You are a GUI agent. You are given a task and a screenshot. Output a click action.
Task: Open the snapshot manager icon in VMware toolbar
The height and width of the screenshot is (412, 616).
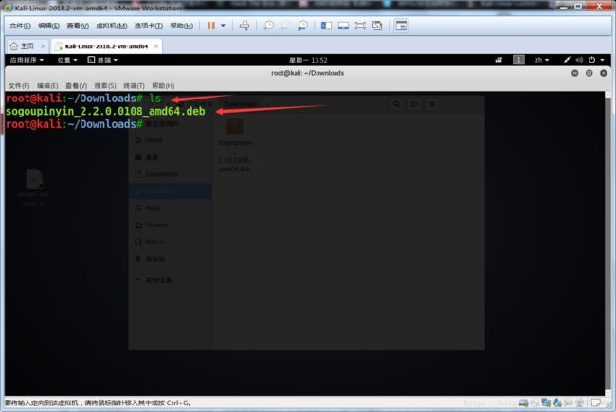[x=302, y=26]
